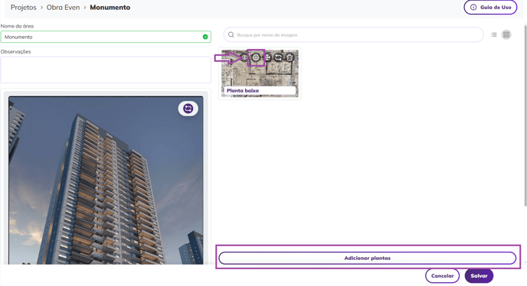The image size is (527, 286).
Task: Replace the building cover image via swap icon
Action: pos(188,109)
